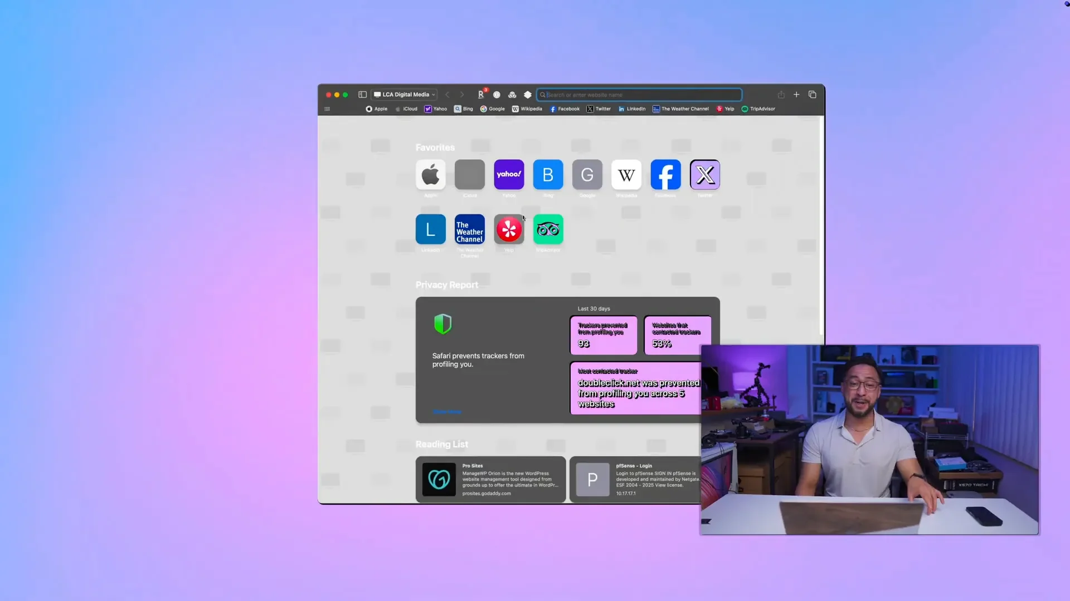Click the stacked layers extension icon

point(528,95)
